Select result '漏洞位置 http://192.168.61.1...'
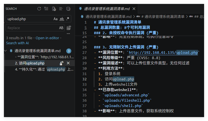Viewport: 208px width, 121px height. 39,57
